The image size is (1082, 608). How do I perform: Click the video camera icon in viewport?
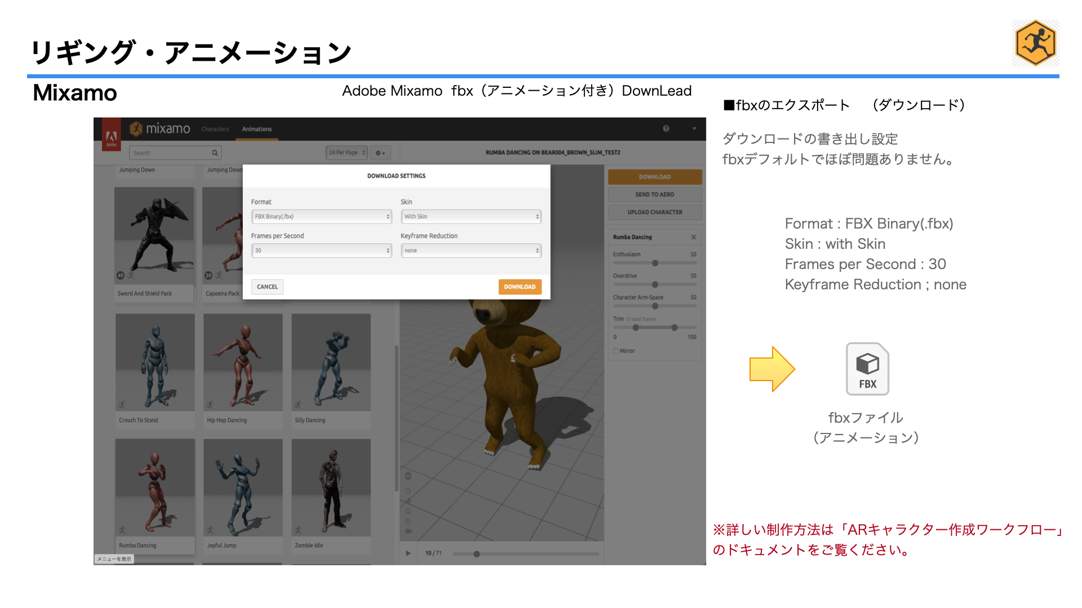(408, 531)
